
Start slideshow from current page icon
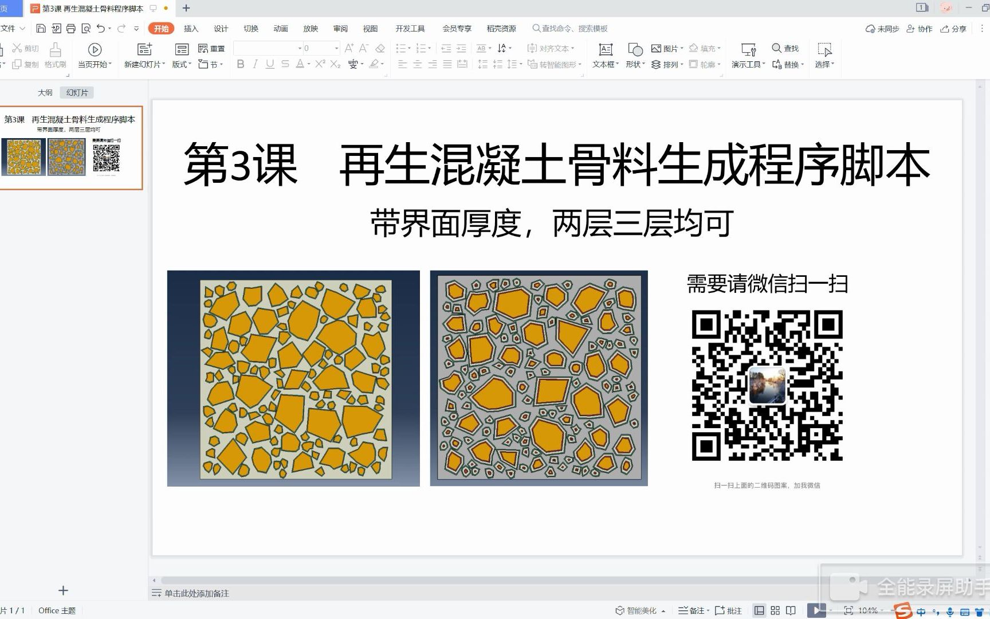[x=95, y=49]
